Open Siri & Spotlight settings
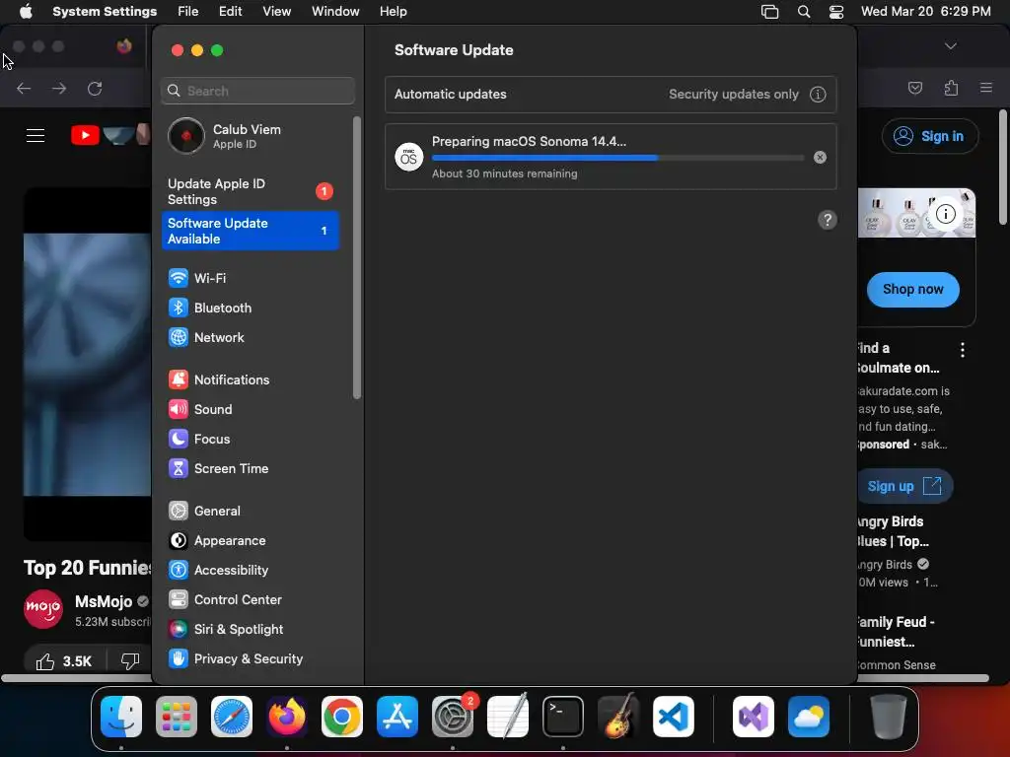Image resolution: width=1010 pixels, height=757 pixels. tap(250, 630)
